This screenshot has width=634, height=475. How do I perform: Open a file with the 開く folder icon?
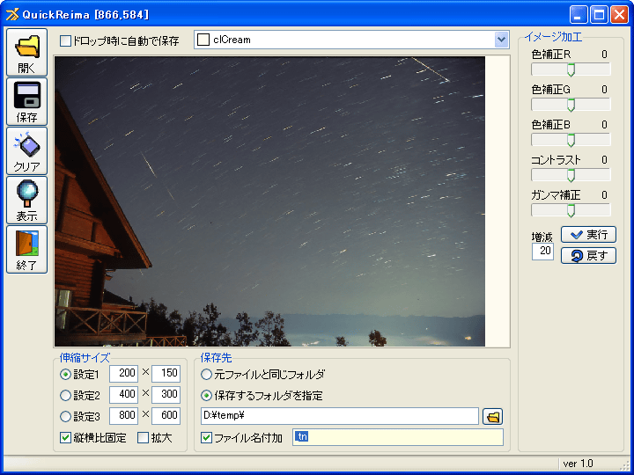pyautogui.click(x=26, y=53)
